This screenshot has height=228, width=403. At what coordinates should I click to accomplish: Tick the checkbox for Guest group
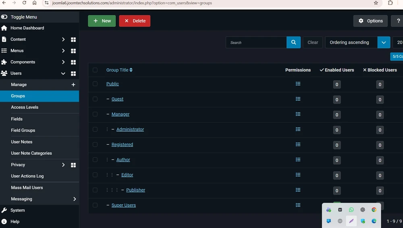pos(95,99)
